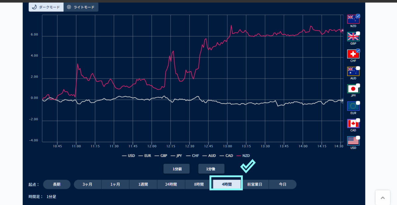Uncheck the CHF currency checkbox
The height and width of the screenshot is (205, 397).
[358, 51]
